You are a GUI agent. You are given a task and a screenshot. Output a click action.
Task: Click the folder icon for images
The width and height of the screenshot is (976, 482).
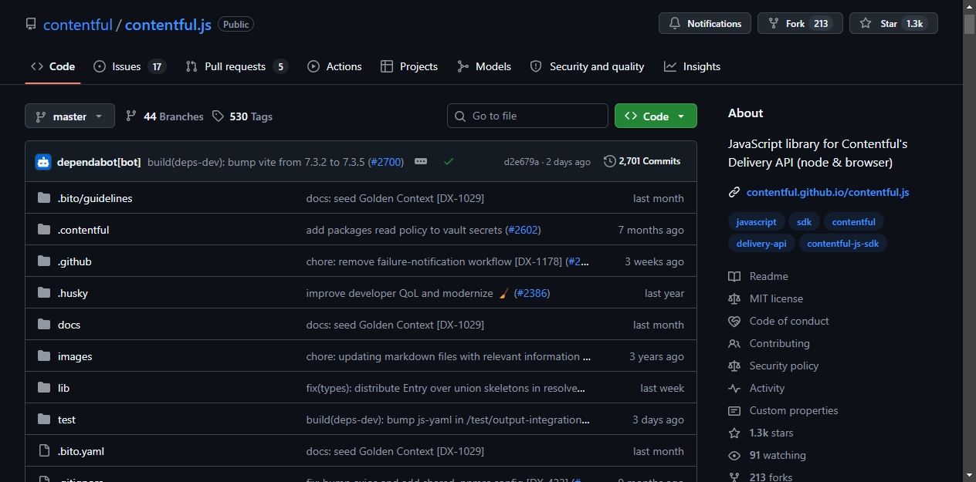pos(44,356)
